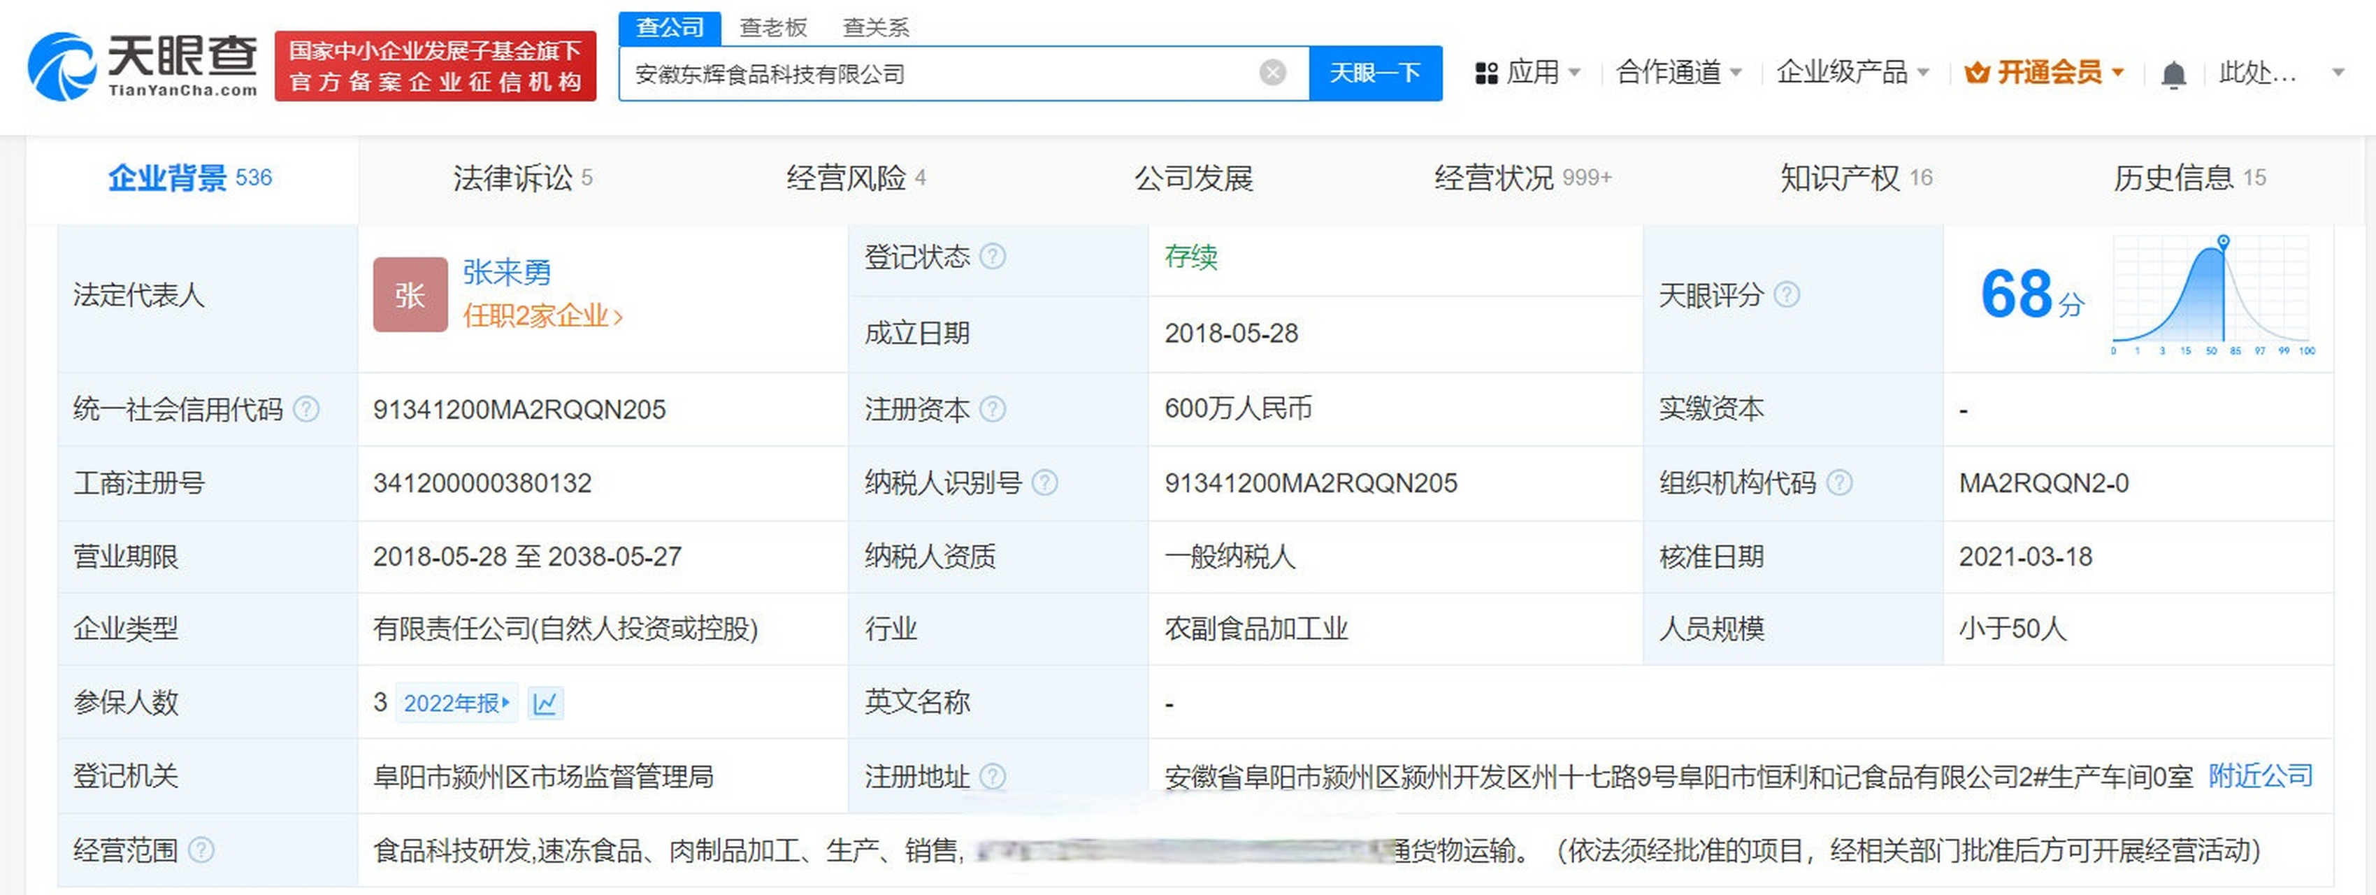Click the 应用 grid icon
Image resolution: width=2376 pixels, height=895 pixels.
click(1486, 73)
